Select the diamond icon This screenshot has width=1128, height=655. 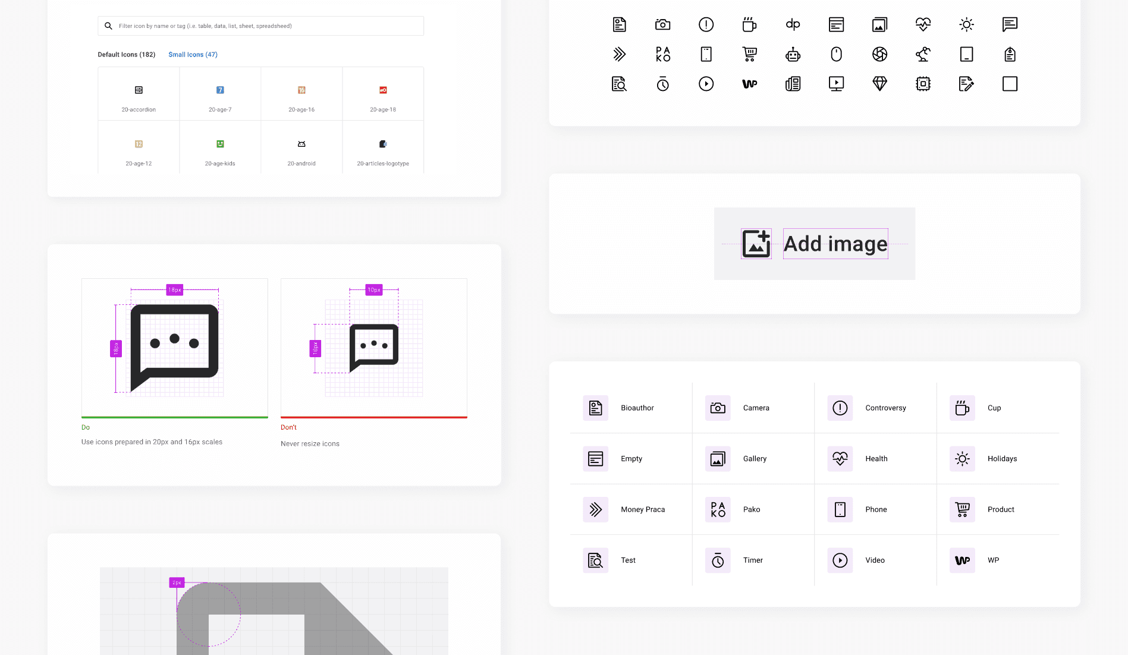coord(879,84)
